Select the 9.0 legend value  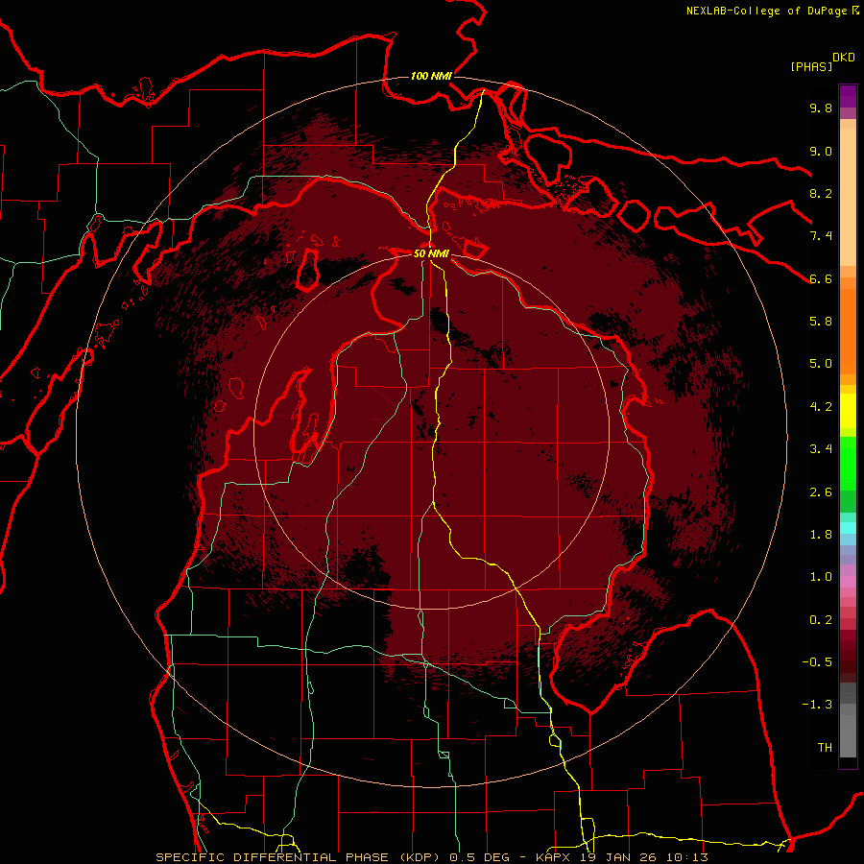point(821,151)
